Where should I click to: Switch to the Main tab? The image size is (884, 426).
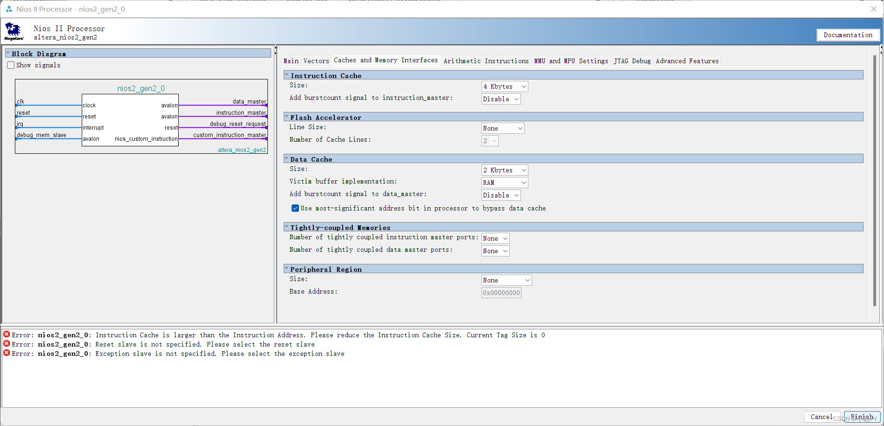[291, 61]
